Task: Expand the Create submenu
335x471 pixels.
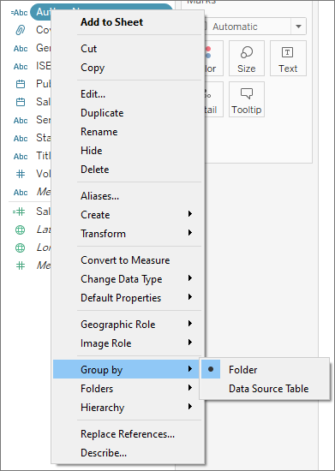Action: (x=127, y=215)
